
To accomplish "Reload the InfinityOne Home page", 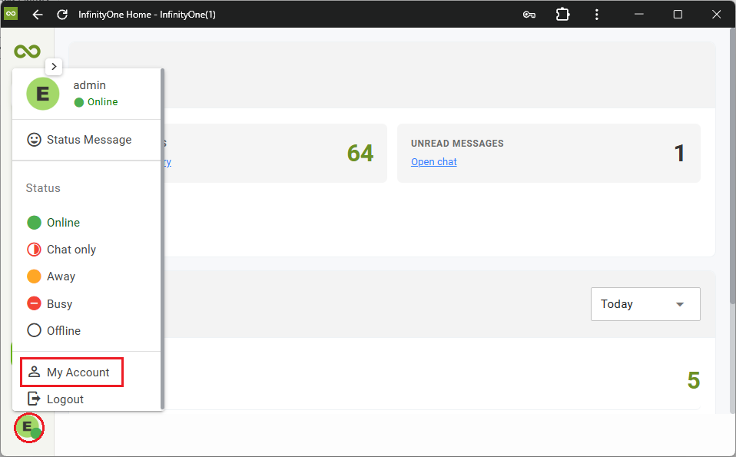I will pos(62,15).
